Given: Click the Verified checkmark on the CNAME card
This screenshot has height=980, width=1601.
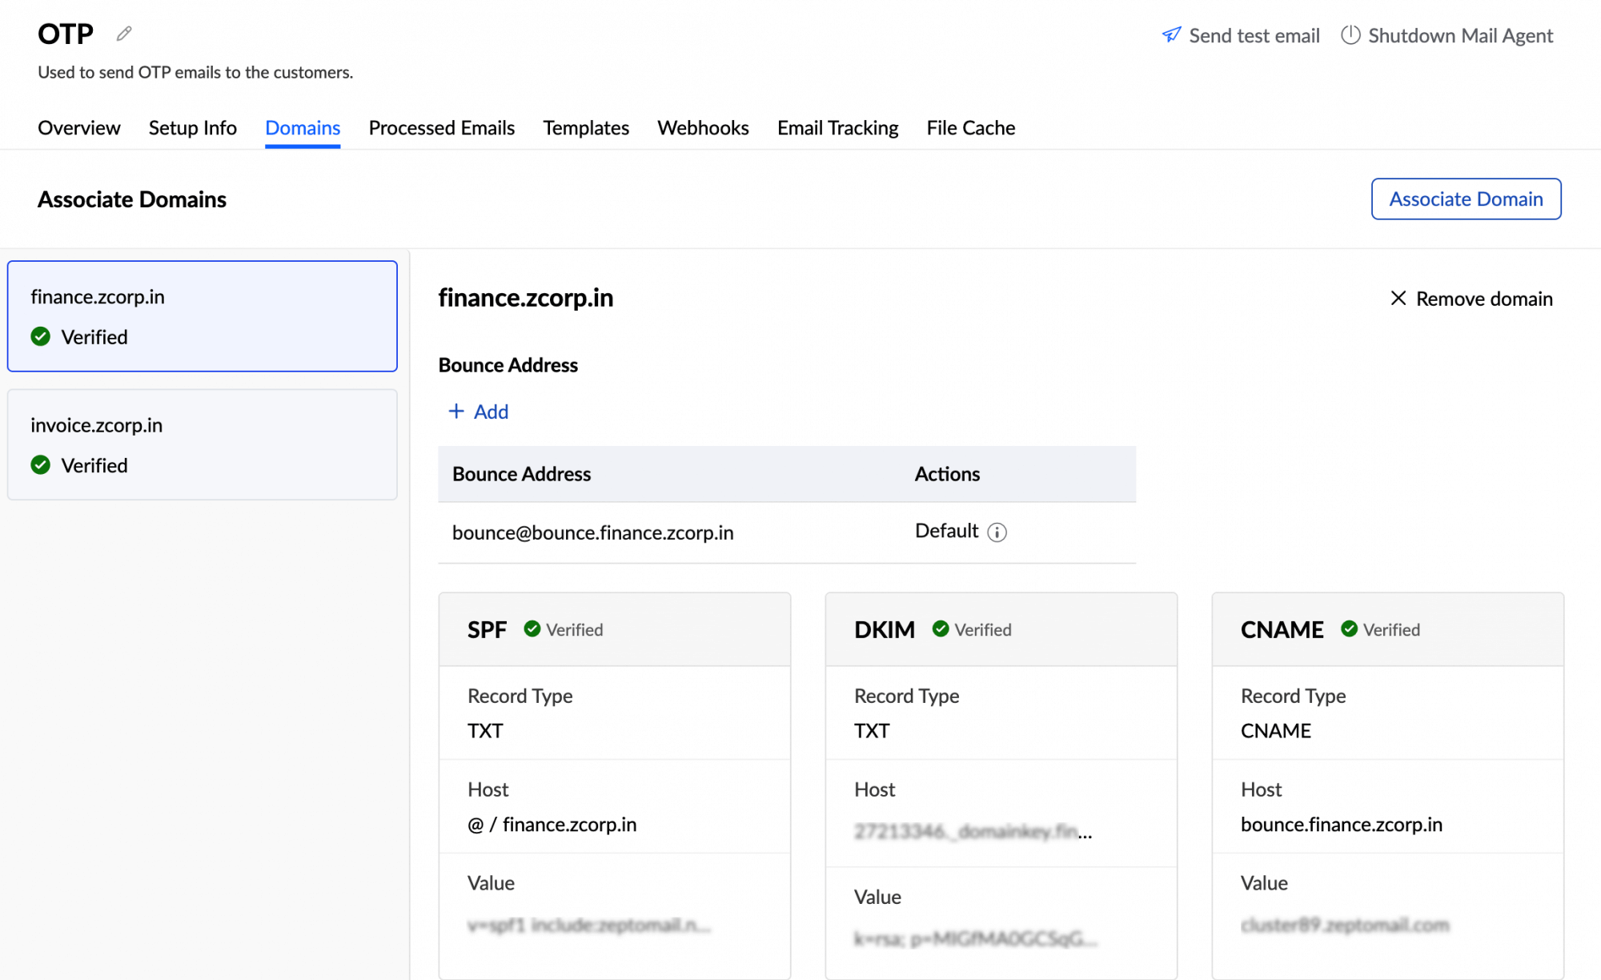Looking at the screenshot, I should [1350, 629].
